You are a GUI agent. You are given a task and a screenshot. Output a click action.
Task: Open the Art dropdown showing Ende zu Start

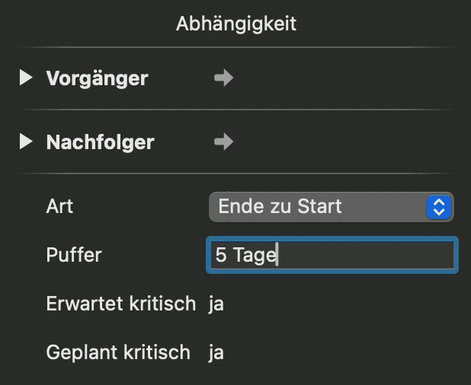[320, 206]
